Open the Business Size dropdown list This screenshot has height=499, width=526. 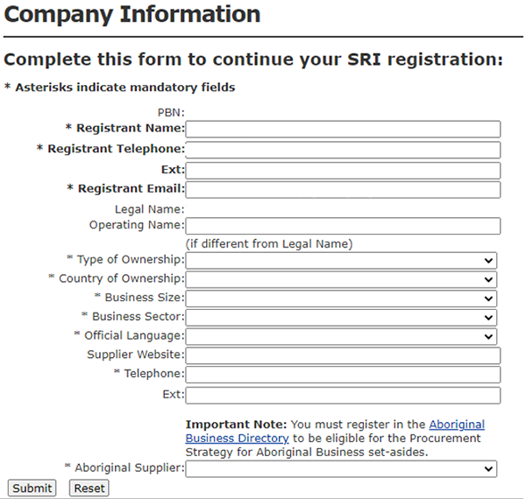[341, 299]
